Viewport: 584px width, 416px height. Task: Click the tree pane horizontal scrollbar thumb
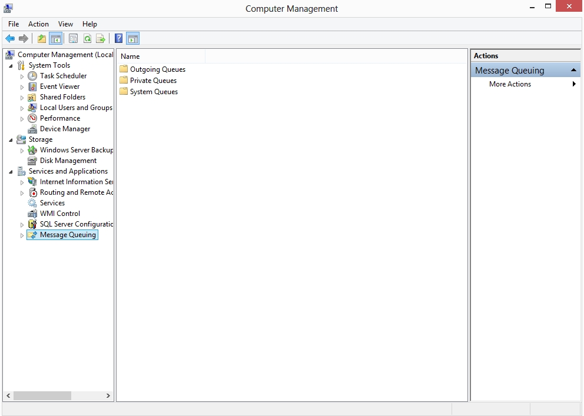tap(42, 395)
